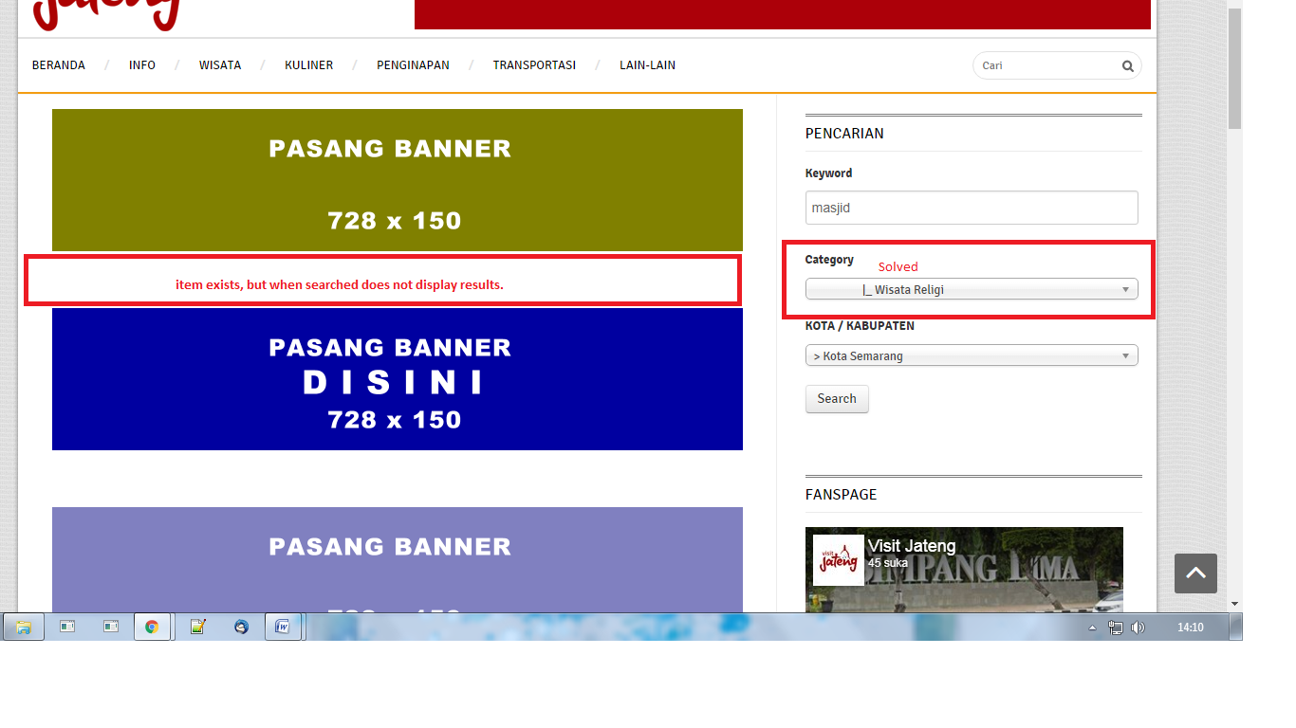Click the BERANDA home link
The image size is (1296, 728).
tap(59, 65)
